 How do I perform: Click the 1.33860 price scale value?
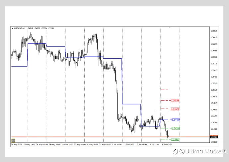click(x=214, y=142)
